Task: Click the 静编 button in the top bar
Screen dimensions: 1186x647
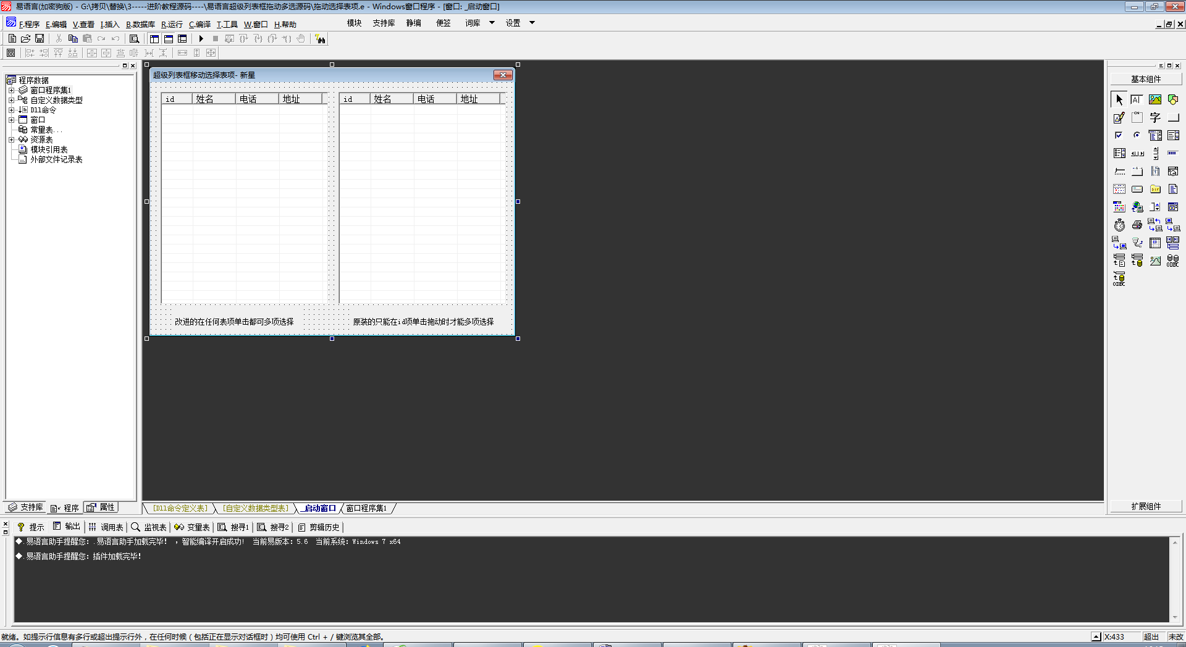Action: tap(413, 23)
